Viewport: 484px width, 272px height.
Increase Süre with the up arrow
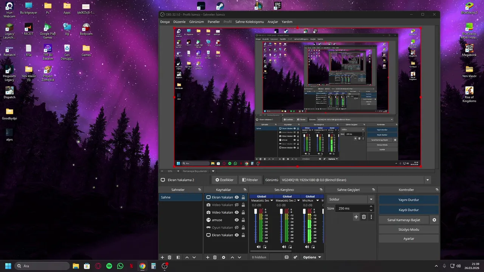point(371,207)
